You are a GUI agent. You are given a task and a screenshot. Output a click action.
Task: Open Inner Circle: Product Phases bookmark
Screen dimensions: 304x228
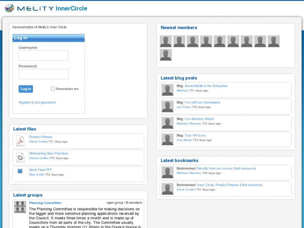coord(218,185)
